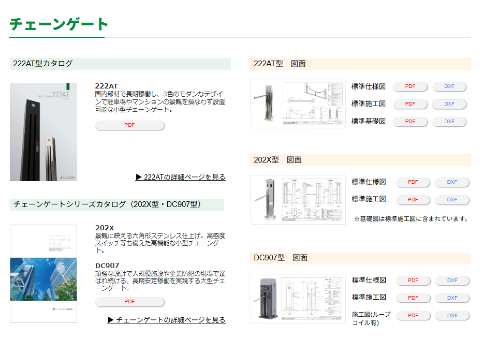Image resolution: width=483 pixels, height=339 pixels.
Task: Download 202X 標準仕様図 PDF
Action: tap(413, 182)
